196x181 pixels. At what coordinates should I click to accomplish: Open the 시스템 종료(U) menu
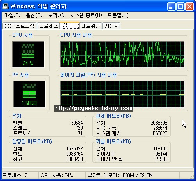tap(86, 16)
